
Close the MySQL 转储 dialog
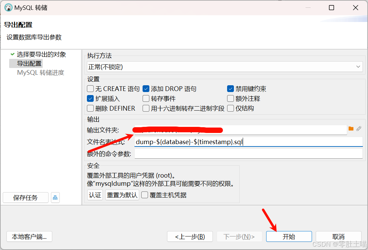click(355, 8)
